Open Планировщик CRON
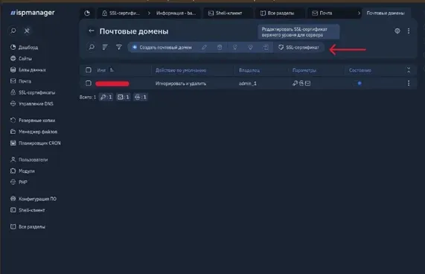Screen dimensions: 425x274 pyautogui.click(x=35, y=143)
